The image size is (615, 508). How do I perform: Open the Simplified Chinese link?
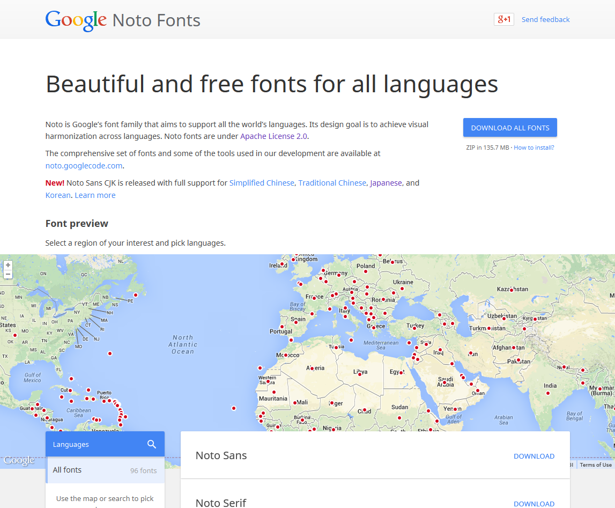coord(262,183)
